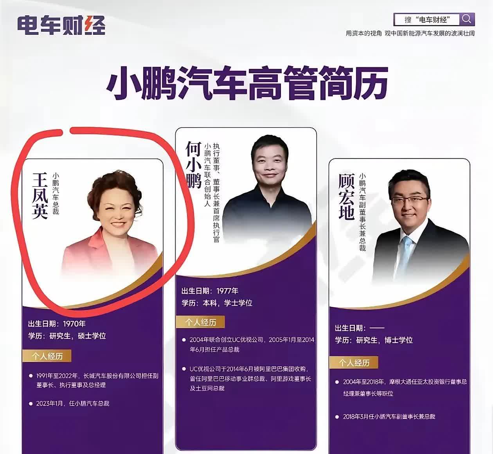Screen dimensions: 493x454
Task: Click the 个人经历 label on the 何小鹏 card
Action: 201,322
